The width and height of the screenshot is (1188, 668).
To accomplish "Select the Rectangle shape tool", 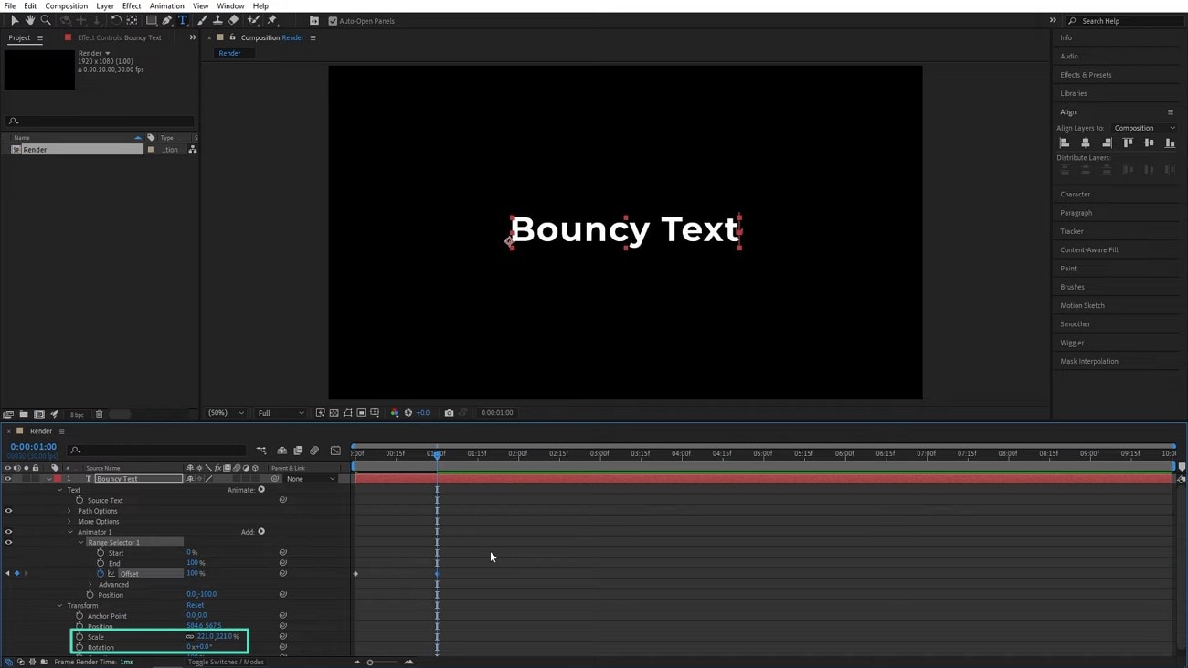I will (152, 20).
